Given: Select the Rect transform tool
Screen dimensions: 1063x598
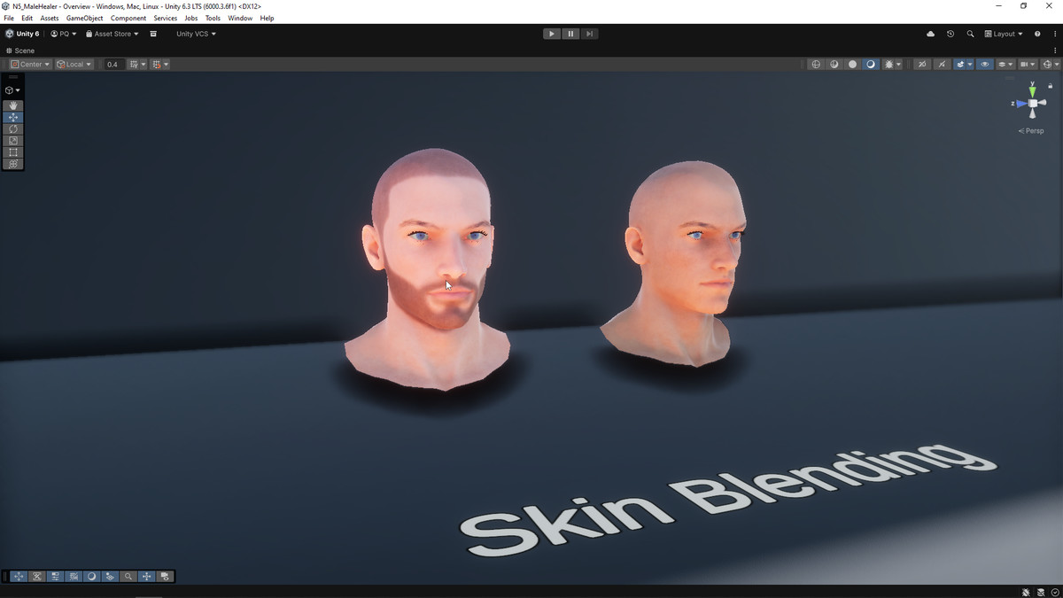Looking at the screenshot, I should 13,152.
